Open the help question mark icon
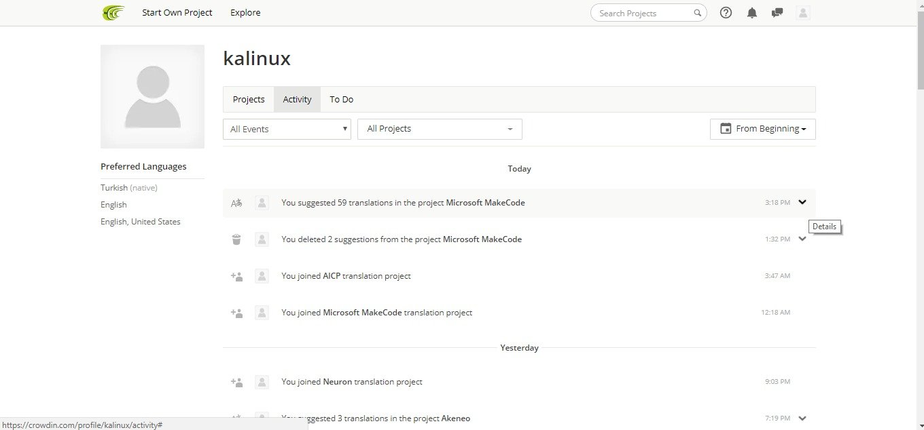Screen dimensions: 924x430 [726, 13]
